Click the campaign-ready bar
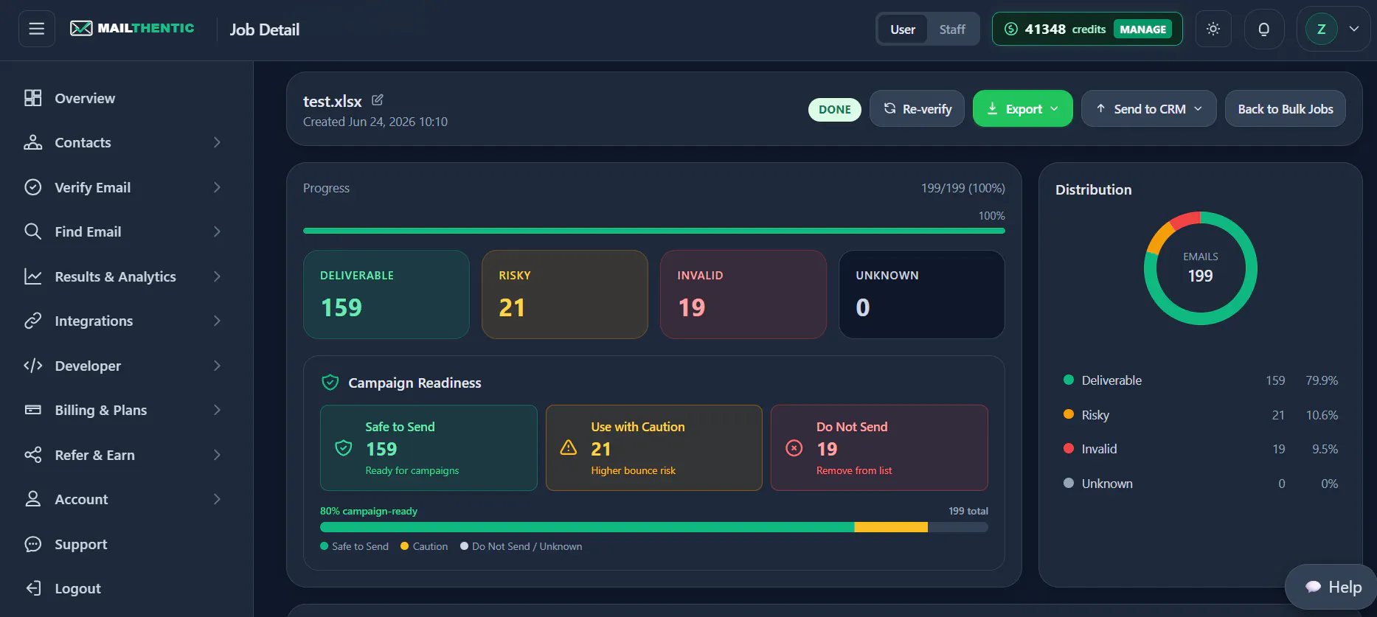 (x=654, y=527)
